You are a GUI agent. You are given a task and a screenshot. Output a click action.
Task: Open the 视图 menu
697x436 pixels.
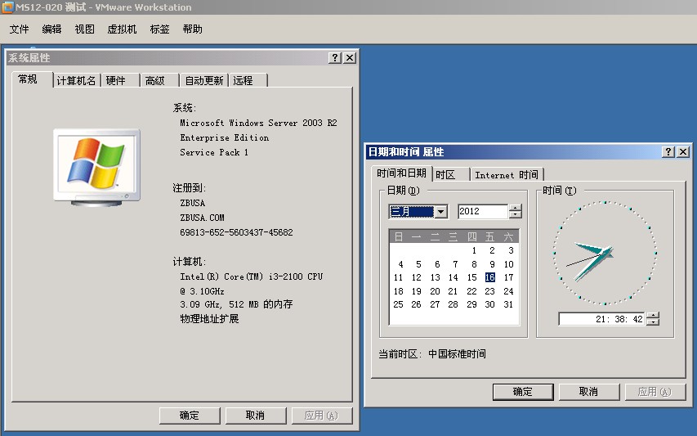click(84, 29)
